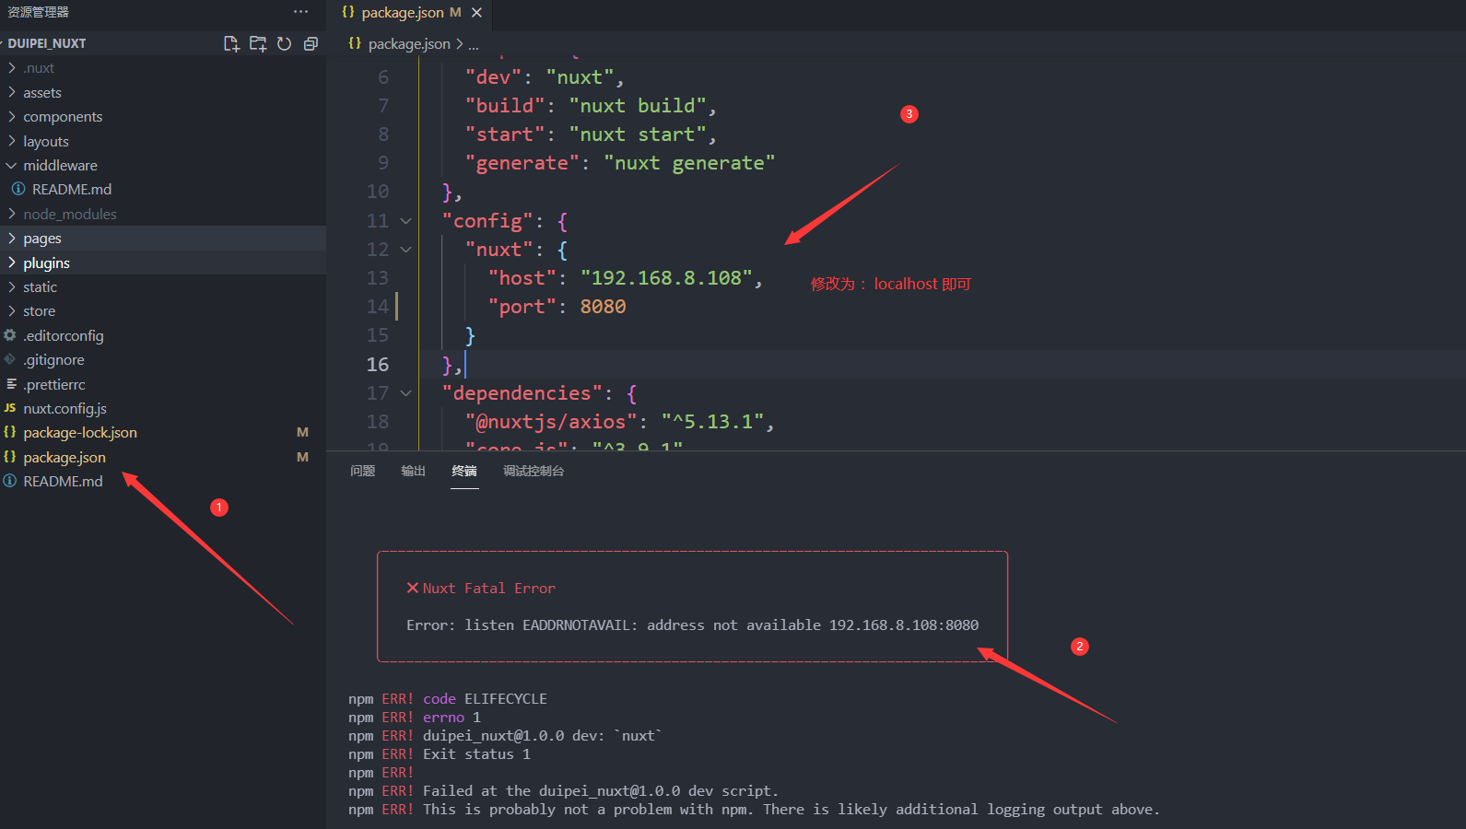Expand the components folder
Image resolution: width=1466 pixels, height=829 pixels.
click(163, 117)
